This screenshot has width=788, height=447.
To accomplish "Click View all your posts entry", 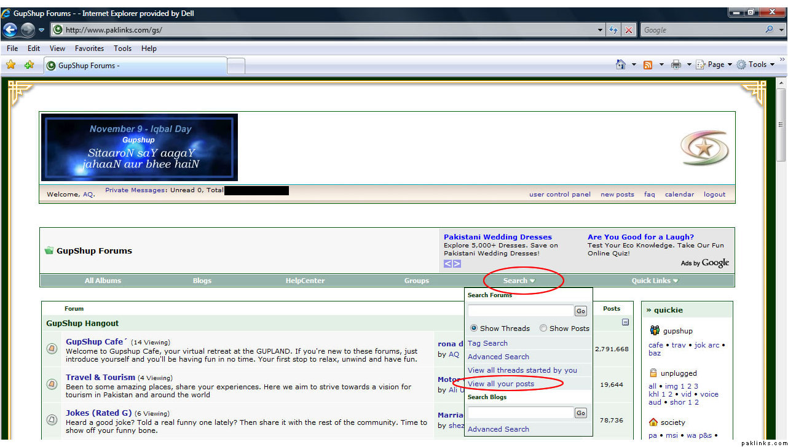I will pos(500,384).
